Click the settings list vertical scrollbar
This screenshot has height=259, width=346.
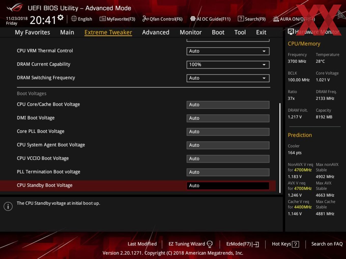coord(280,148)
